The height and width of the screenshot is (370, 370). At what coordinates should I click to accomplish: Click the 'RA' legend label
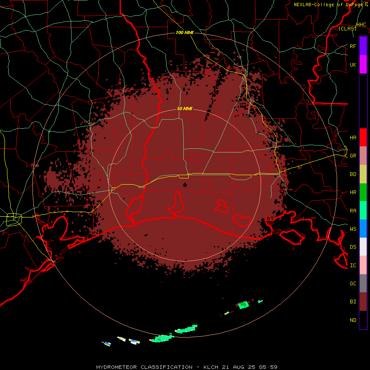point(353,210)
